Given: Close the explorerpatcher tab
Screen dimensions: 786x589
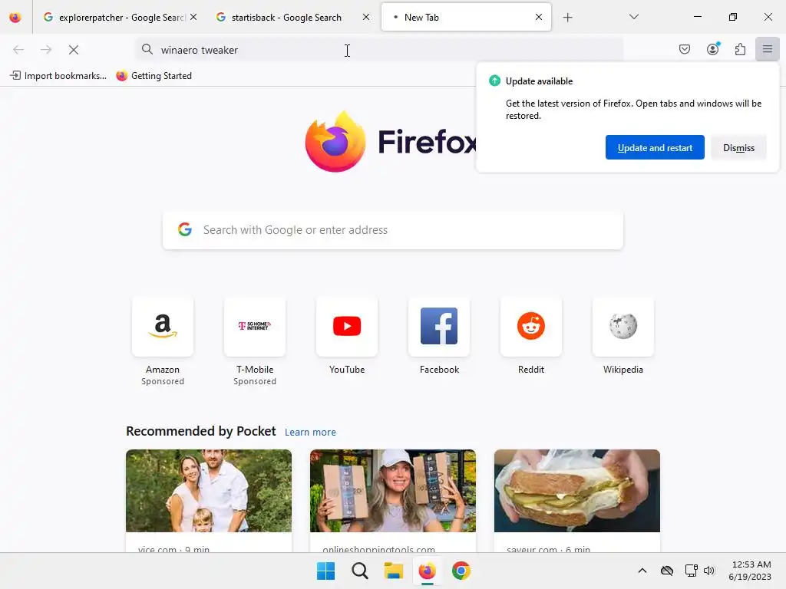Looking at the screenshot, I should point(193,18).
